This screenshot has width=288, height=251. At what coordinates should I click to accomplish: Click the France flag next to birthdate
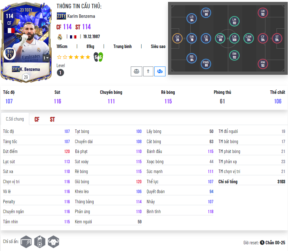click(73, 37)
